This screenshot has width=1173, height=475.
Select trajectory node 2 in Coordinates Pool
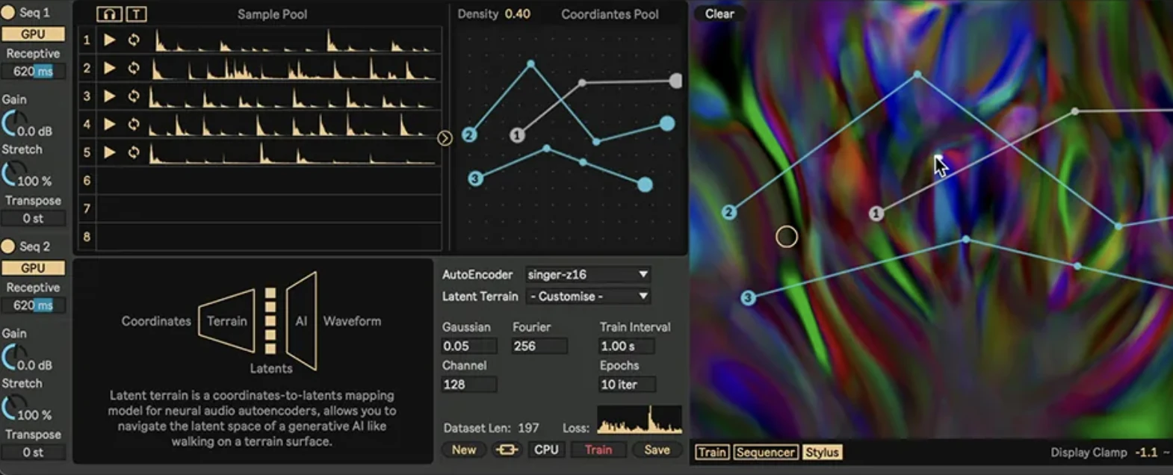point(469,134)
